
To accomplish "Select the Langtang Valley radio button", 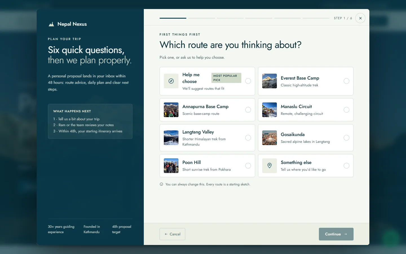I will pyautogui.click(x=248, y=138).
